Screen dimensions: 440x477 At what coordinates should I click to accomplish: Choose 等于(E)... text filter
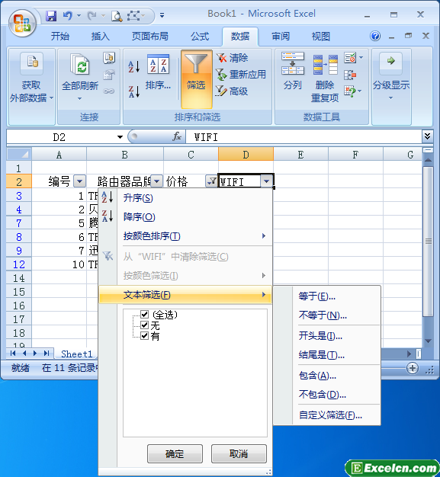click(327, 296)
